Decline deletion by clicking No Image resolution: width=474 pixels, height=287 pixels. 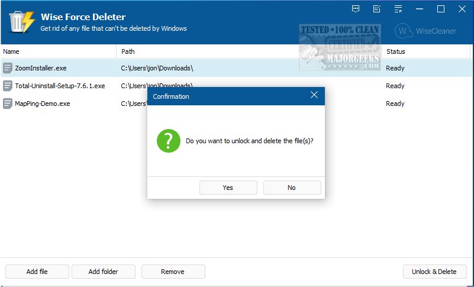[x=292, y=188]
